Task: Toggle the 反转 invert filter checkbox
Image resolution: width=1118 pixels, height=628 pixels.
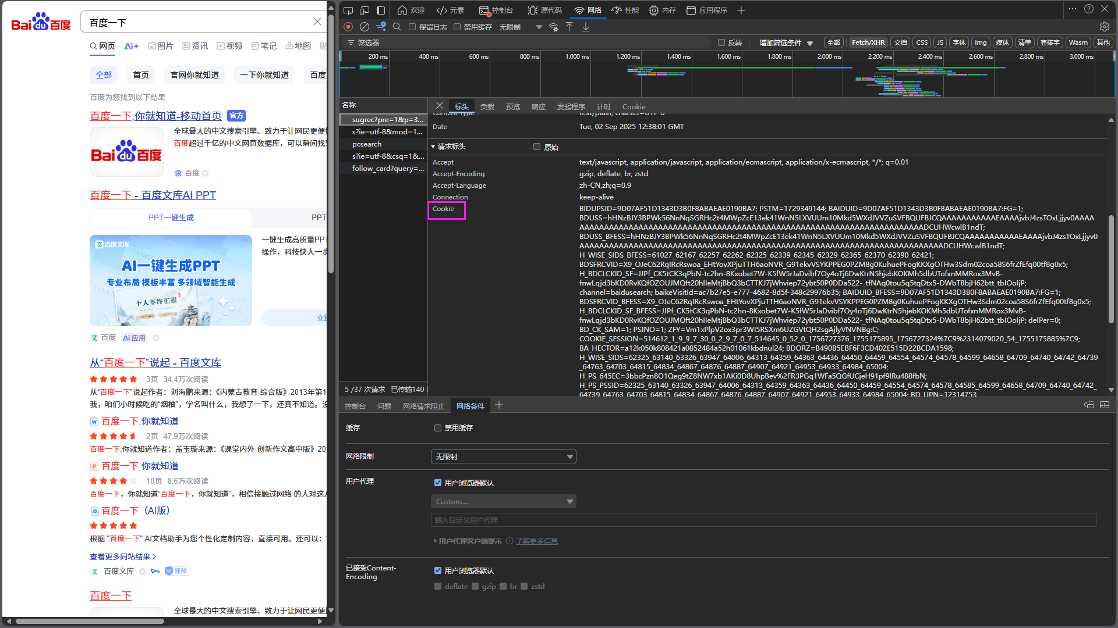Action: pyautogui.click(x=721, y=42)
